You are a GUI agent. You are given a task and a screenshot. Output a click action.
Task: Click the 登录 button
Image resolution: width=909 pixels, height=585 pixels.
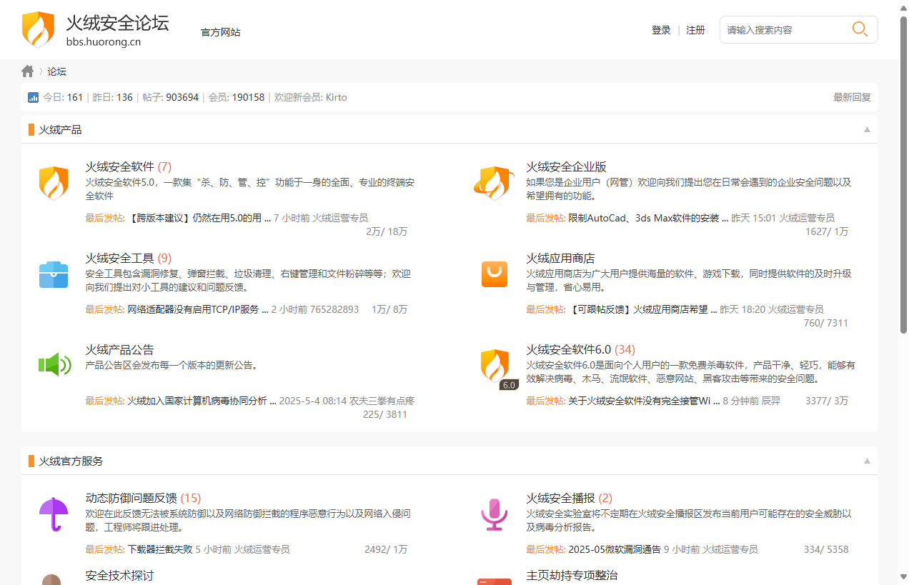(660, 29)
